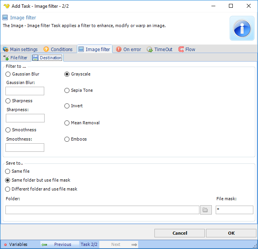Click the Flow tab arrow icon

point(181,49)
